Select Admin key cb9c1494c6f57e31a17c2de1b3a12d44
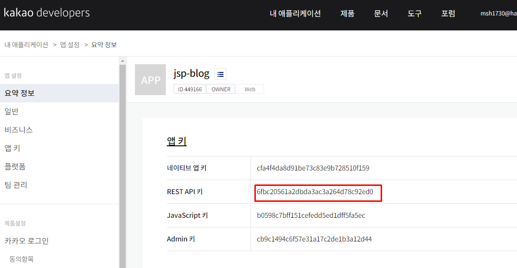The image size is (517, 268). [x=314, y=239]
